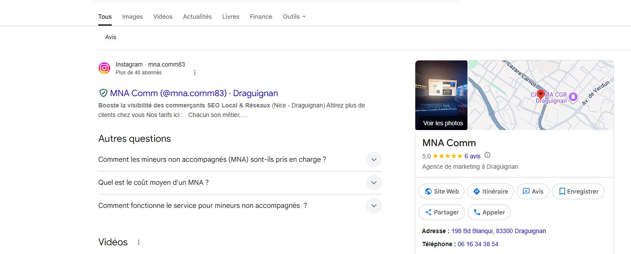
Task: Open the Outils dropdown
Action: tap(294, 17)
